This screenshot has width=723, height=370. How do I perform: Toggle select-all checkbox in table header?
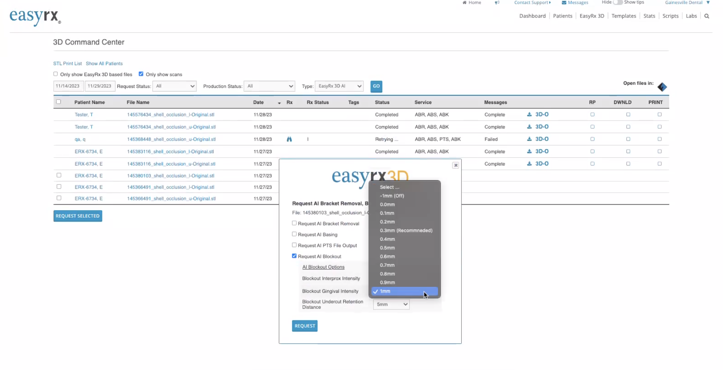point(59,102)
